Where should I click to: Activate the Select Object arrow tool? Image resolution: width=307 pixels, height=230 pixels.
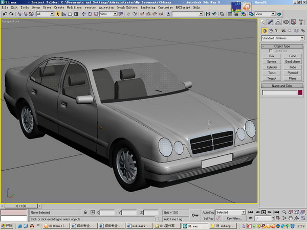point(58,14)
